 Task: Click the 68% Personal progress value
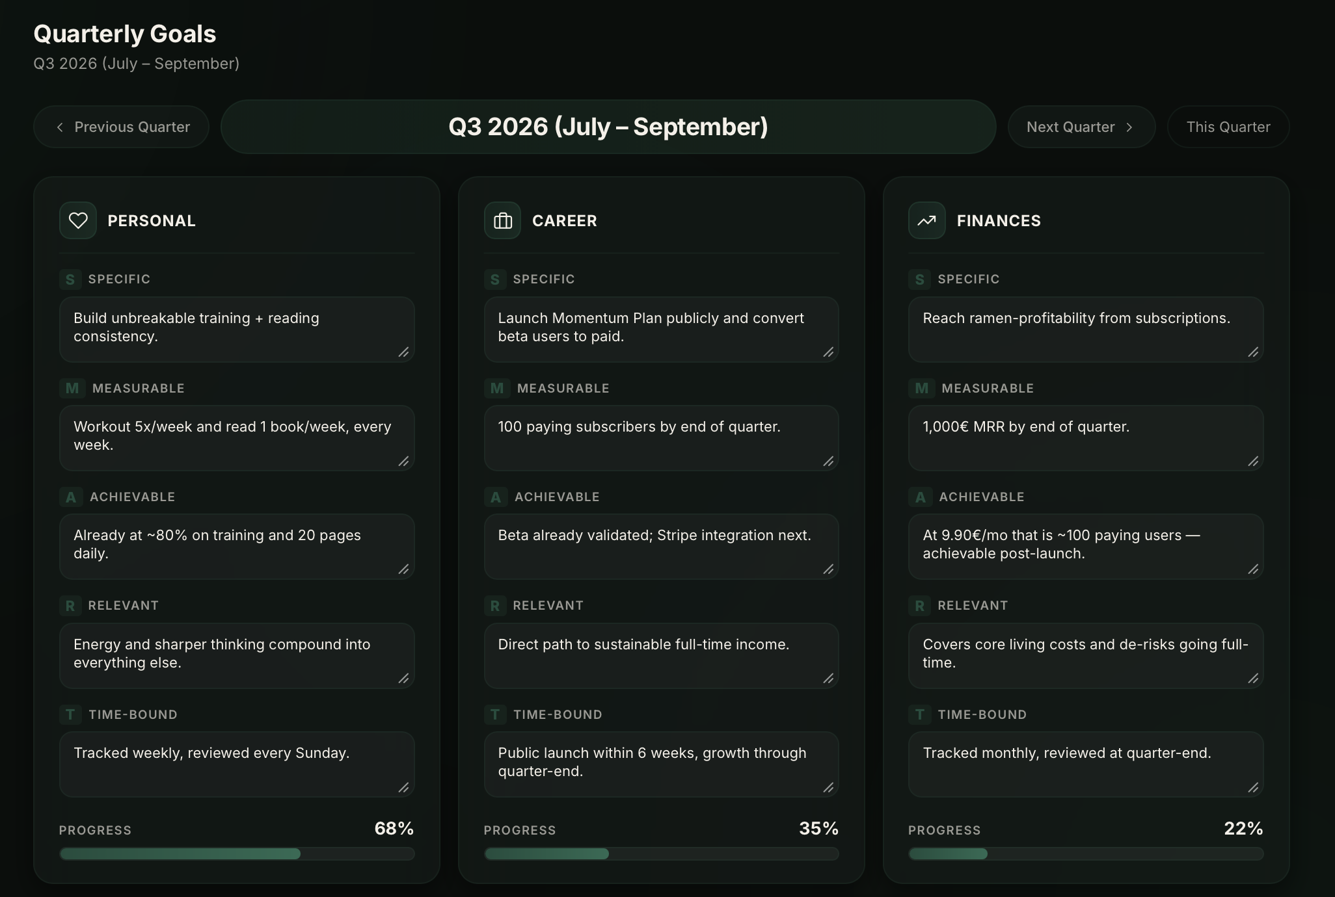(x=394, y=828)
